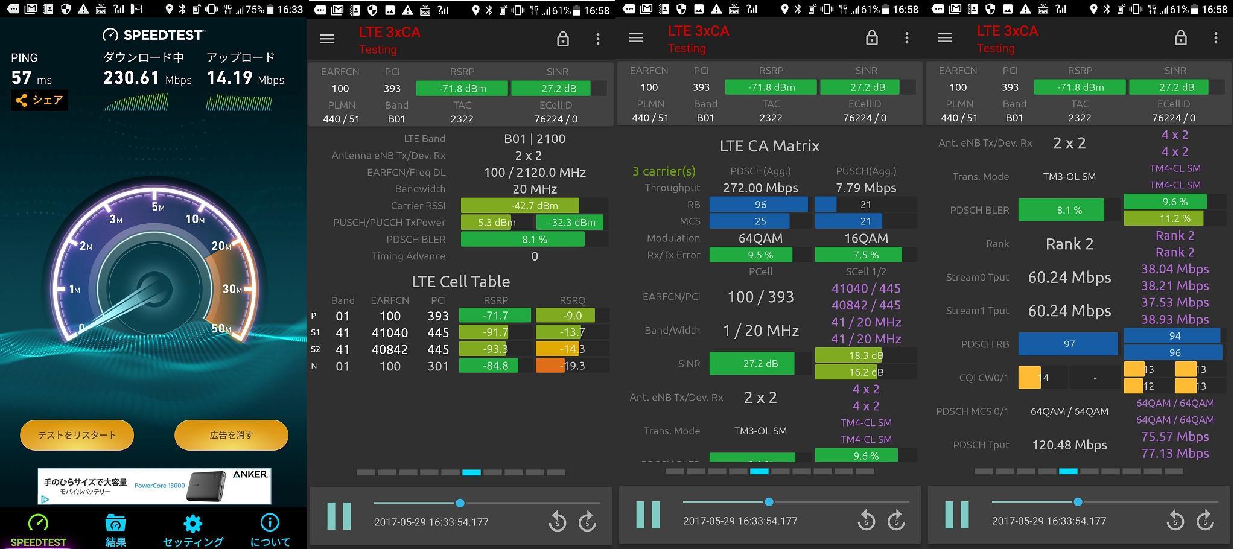The image size is (1234, 549).
Task: Tap the 11.2 % PDSCH BLER bar
Action: 1175,218
